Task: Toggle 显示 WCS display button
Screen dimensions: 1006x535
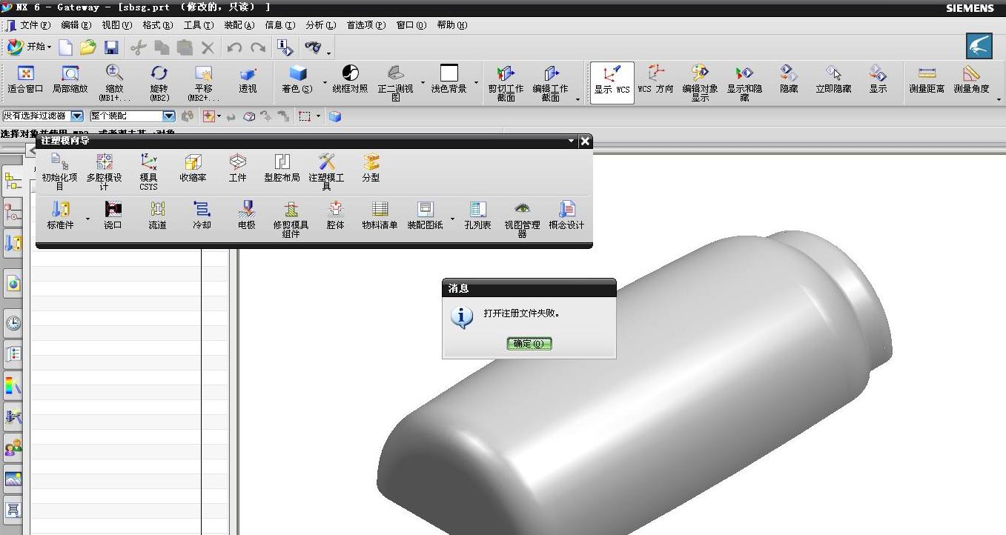Action: click(612, 82)
